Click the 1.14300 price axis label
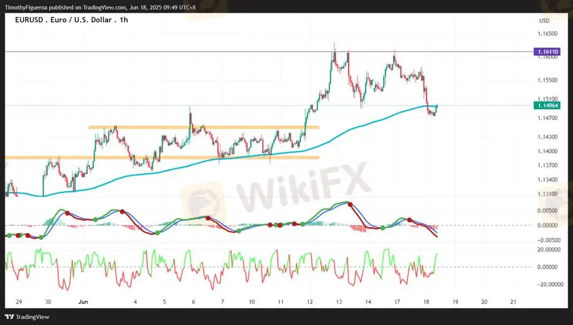The width and height of the screenshot is (573, 325). coord(547,137)
